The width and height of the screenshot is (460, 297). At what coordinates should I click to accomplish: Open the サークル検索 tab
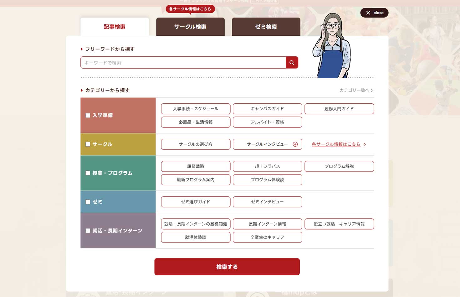[190, 27]
